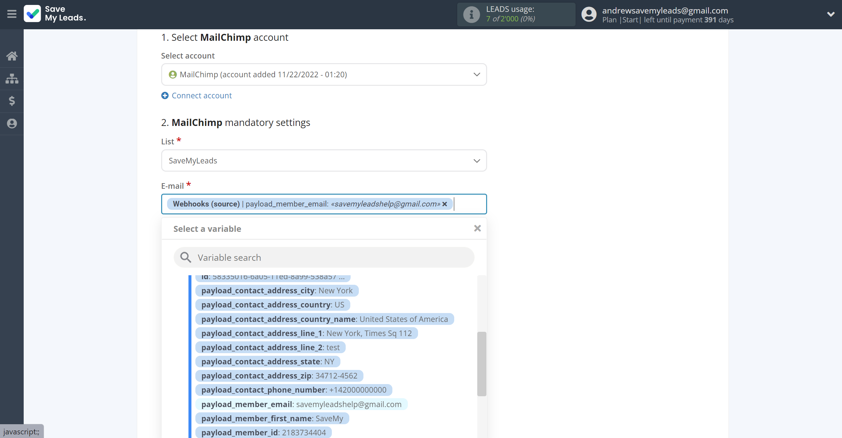Select variable payload_contact_address_line_1
The width and height of the screenshot is (842, 438).
(x=307, y=333)
